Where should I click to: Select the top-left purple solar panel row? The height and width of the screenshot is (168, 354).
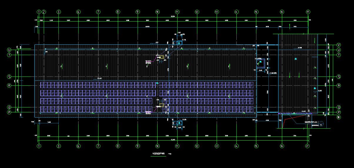(98, 85)
